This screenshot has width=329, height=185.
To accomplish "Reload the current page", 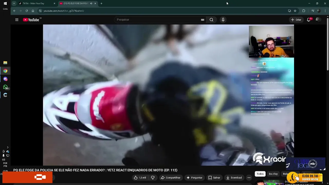I will [x=27, y=11].
